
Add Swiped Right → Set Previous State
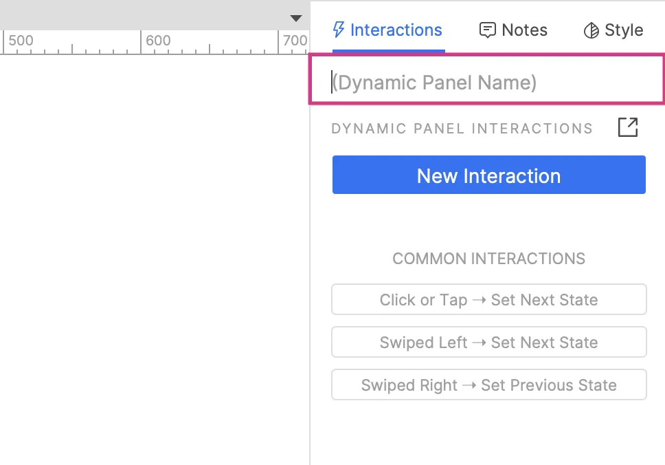(x=488, y=385)
